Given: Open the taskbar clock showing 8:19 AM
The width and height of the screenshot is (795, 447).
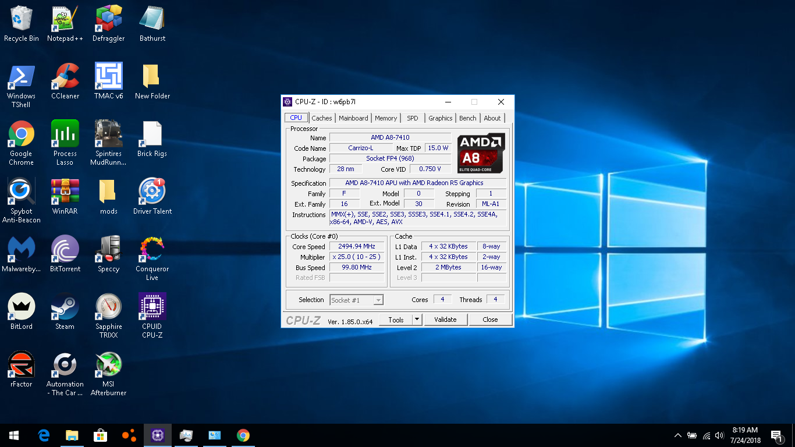Looking at the screenshot, I should coord(745,435).
